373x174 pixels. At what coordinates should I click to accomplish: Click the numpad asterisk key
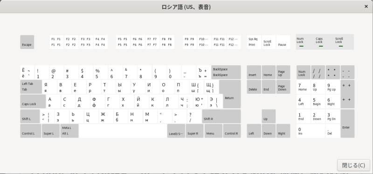point(333,72)
